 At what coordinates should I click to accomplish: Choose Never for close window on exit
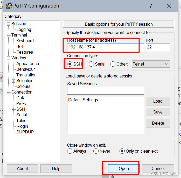click(x=96, y=151)
